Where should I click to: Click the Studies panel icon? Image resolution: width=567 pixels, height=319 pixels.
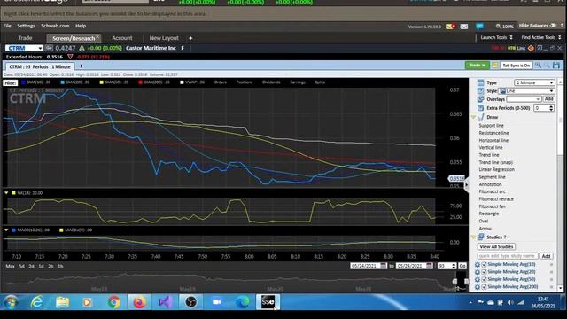coord(480,237)
